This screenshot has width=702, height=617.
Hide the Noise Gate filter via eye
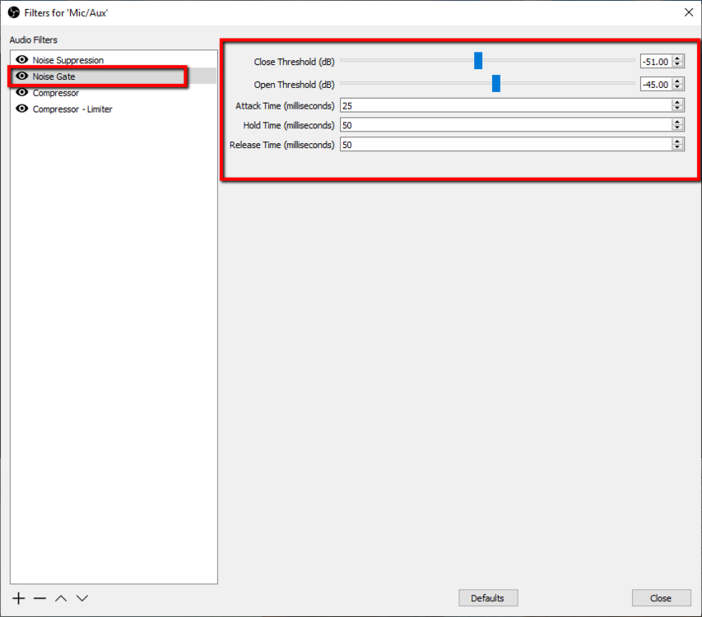pyautogui.click(x=22, y=77)
